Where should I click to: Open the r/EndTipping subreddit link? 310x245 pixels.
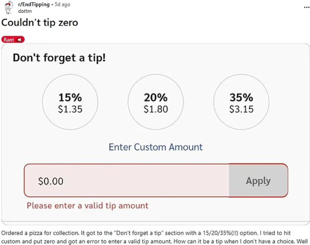click(34, 4)
